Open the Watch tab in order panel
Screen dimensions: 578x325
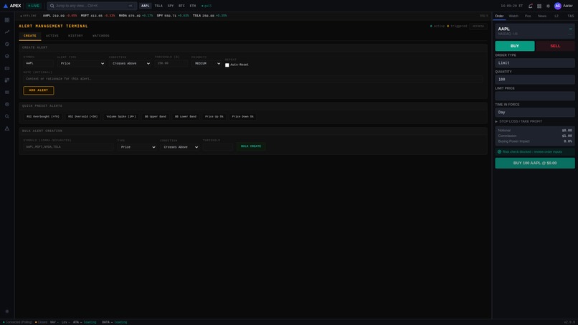click(x=513, y=17)
